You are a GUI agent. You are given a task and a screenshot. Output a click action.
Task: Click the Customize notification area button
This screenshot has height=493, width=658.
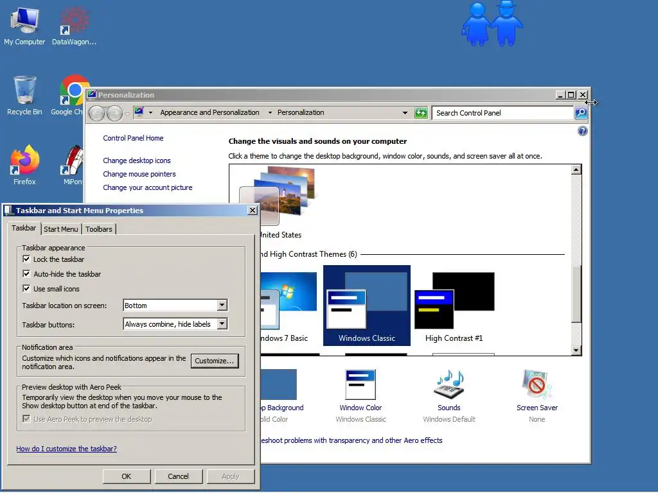pyautogui.click(x=215, y=361)
